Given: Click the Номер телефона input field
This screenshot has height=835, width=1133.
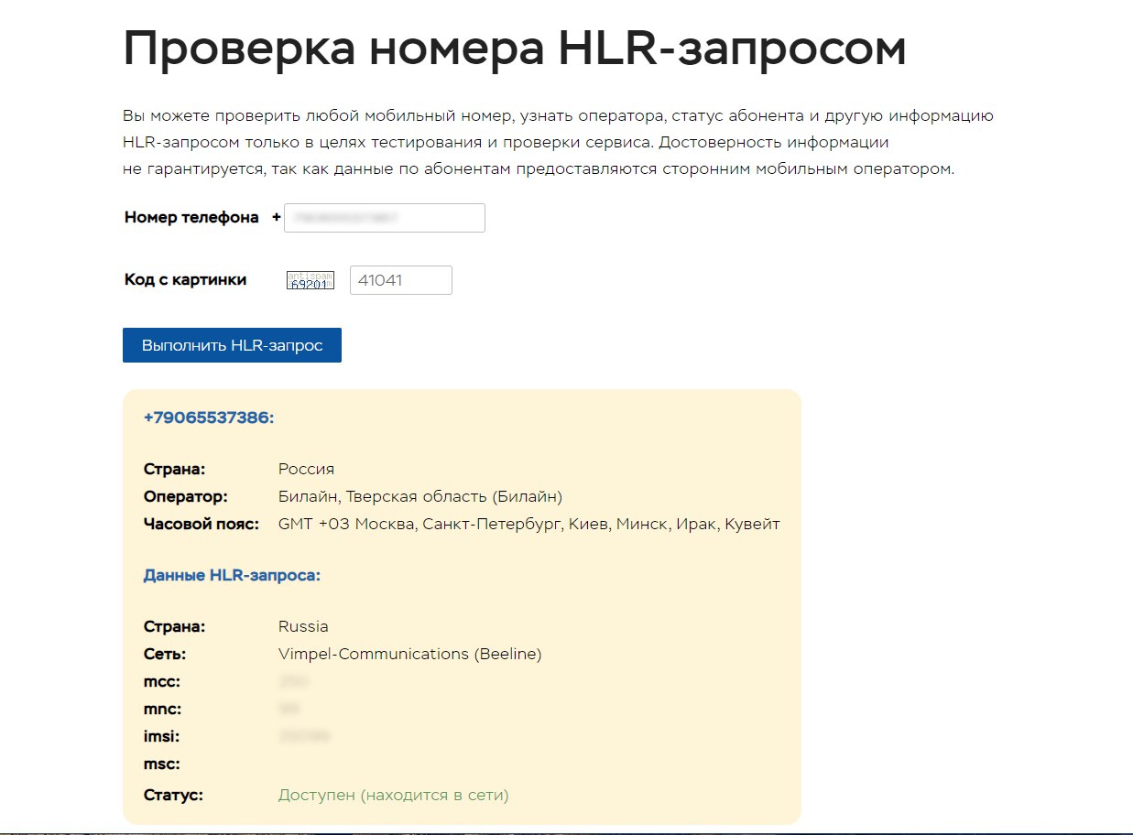Looking at the screenshot, I should click(384, 217).
